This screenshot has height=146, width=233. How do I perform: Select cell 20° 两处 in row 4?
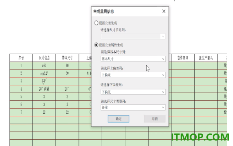click(44, 89)
